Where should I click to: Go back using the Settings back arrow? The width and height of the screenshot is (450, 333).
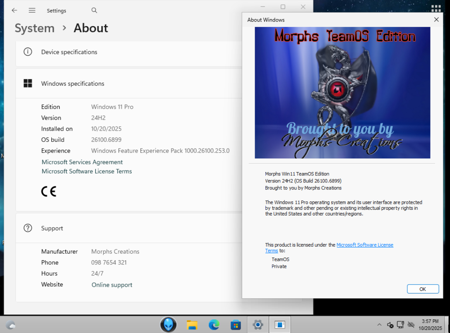coord(14,10)
